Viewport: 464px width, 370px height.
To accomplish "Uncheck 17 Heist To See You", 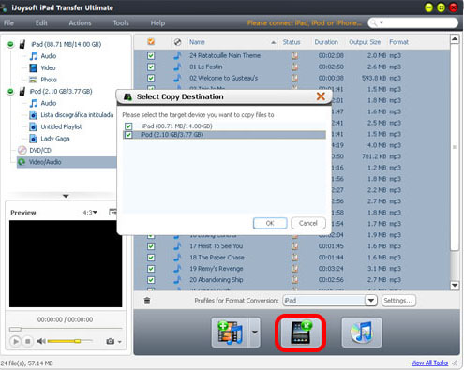I will click(x=151, y=246).
